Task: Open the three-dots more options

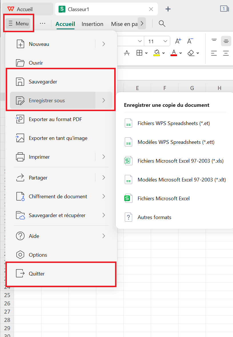Action: tap(43, 23)
